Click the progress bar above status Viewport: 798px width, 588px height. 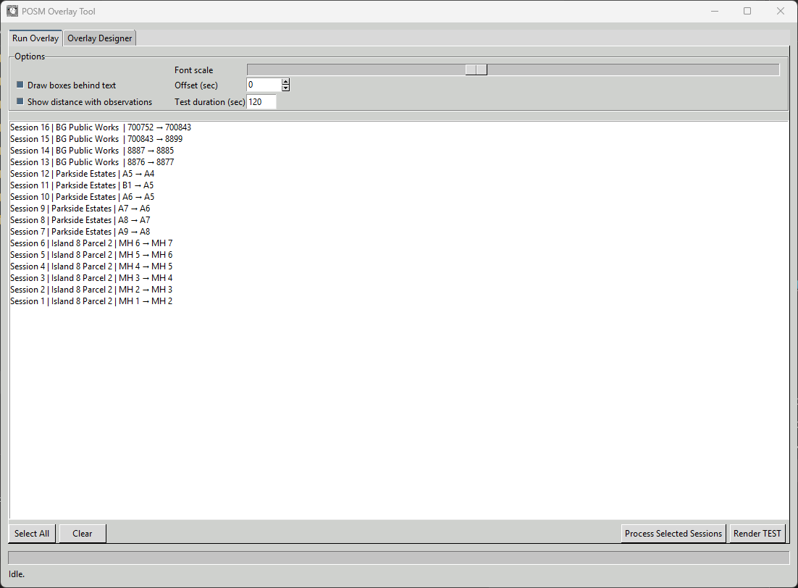coord(398,558)
